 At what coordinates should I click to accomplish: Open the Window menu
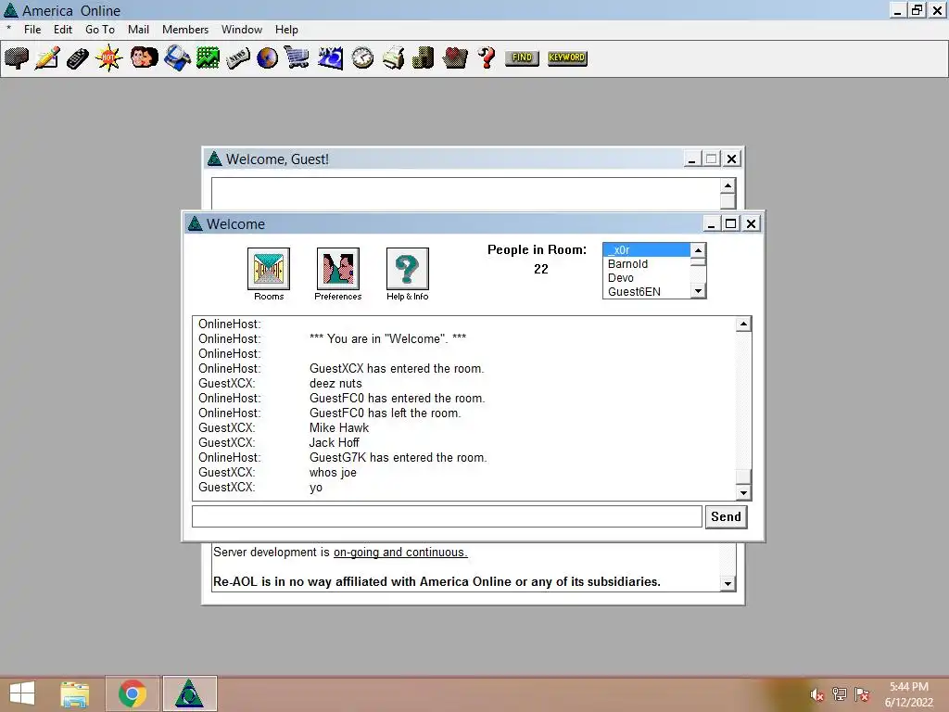click(242, 30)
